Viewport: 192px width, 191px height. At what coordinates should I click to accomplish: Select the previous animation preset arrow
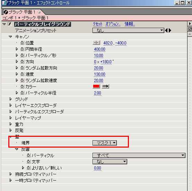click(166, 30)
